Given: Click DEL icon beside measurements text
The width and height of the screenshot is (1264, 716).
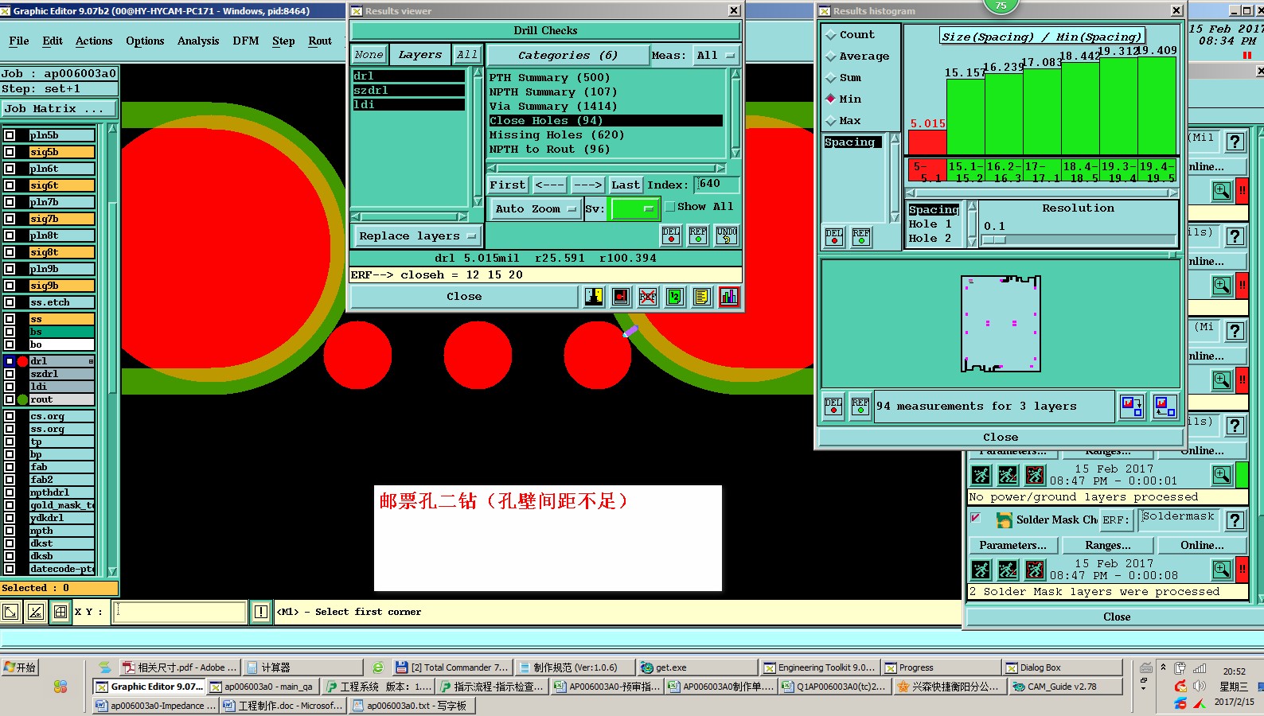Looking at the screenshot, I should click(x=833, y=407).
